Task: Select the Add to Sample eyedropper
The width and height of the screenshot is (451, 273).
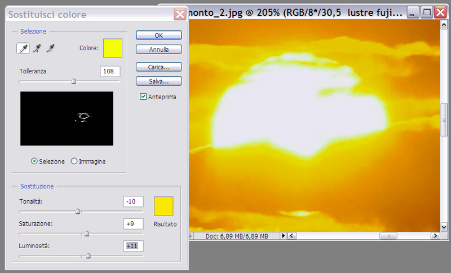Action: tap(37, 49)
